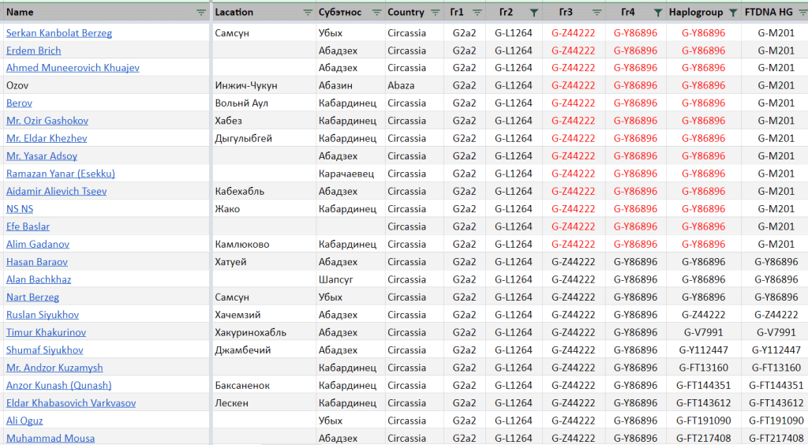Image resolution: width=808 pixels, height=445 pixels.
Task: Follow the Erdem Brich link
Action: [x=33, y=50]
